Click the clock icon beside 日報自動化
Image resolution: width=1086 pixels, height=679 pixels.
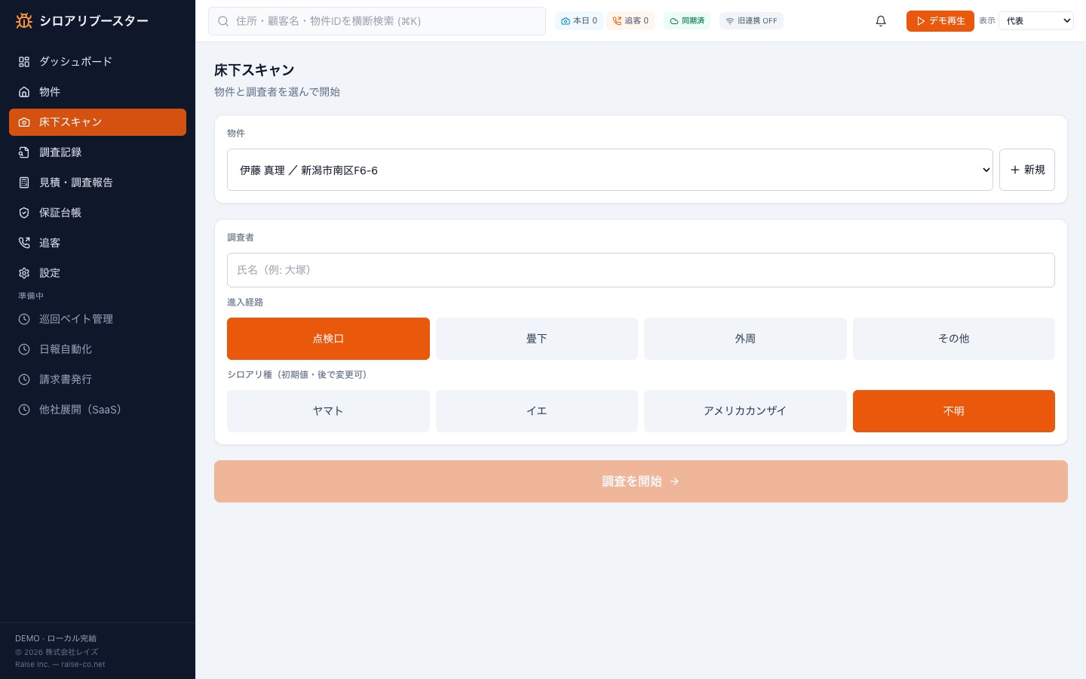point(24,349)
